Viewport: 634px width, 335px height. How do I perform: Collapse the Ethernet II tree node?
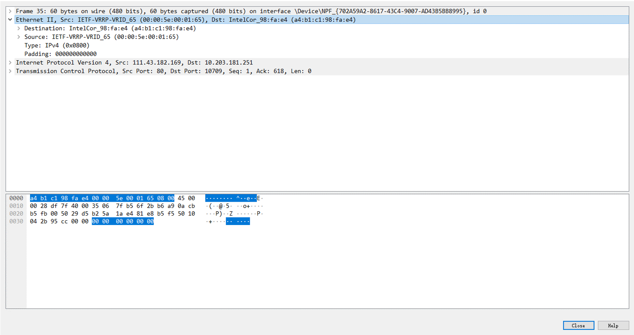pos(10,20)
